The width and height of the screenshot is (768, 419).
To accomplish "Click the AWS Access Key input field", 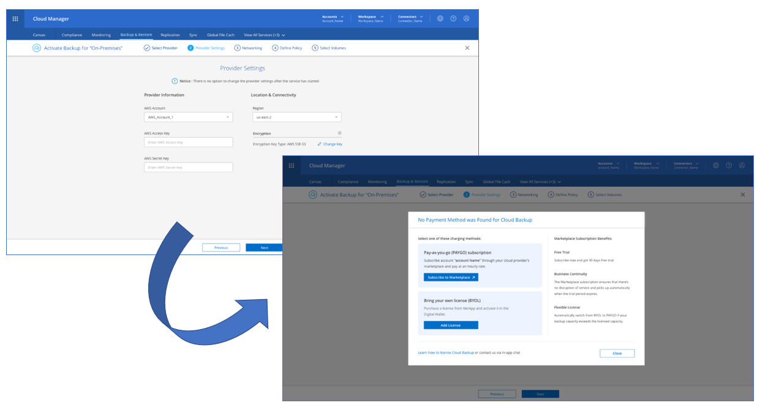I will [x=188, y=143].
